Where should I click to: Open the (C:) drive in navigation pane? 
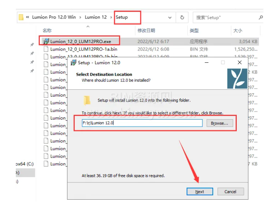point(25,164)
